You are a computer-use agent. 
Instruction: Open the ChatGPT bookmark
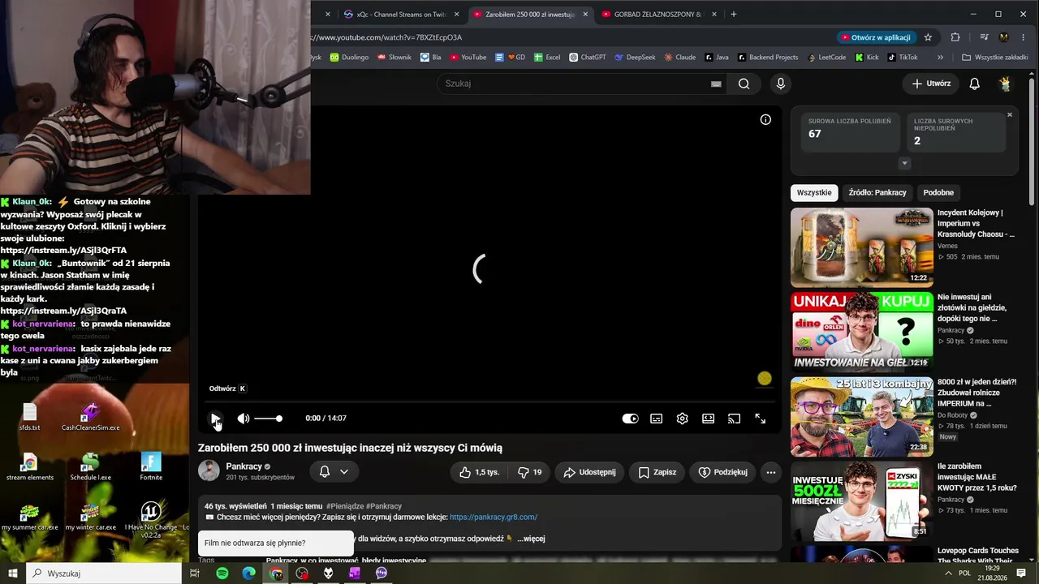[588, 58]
